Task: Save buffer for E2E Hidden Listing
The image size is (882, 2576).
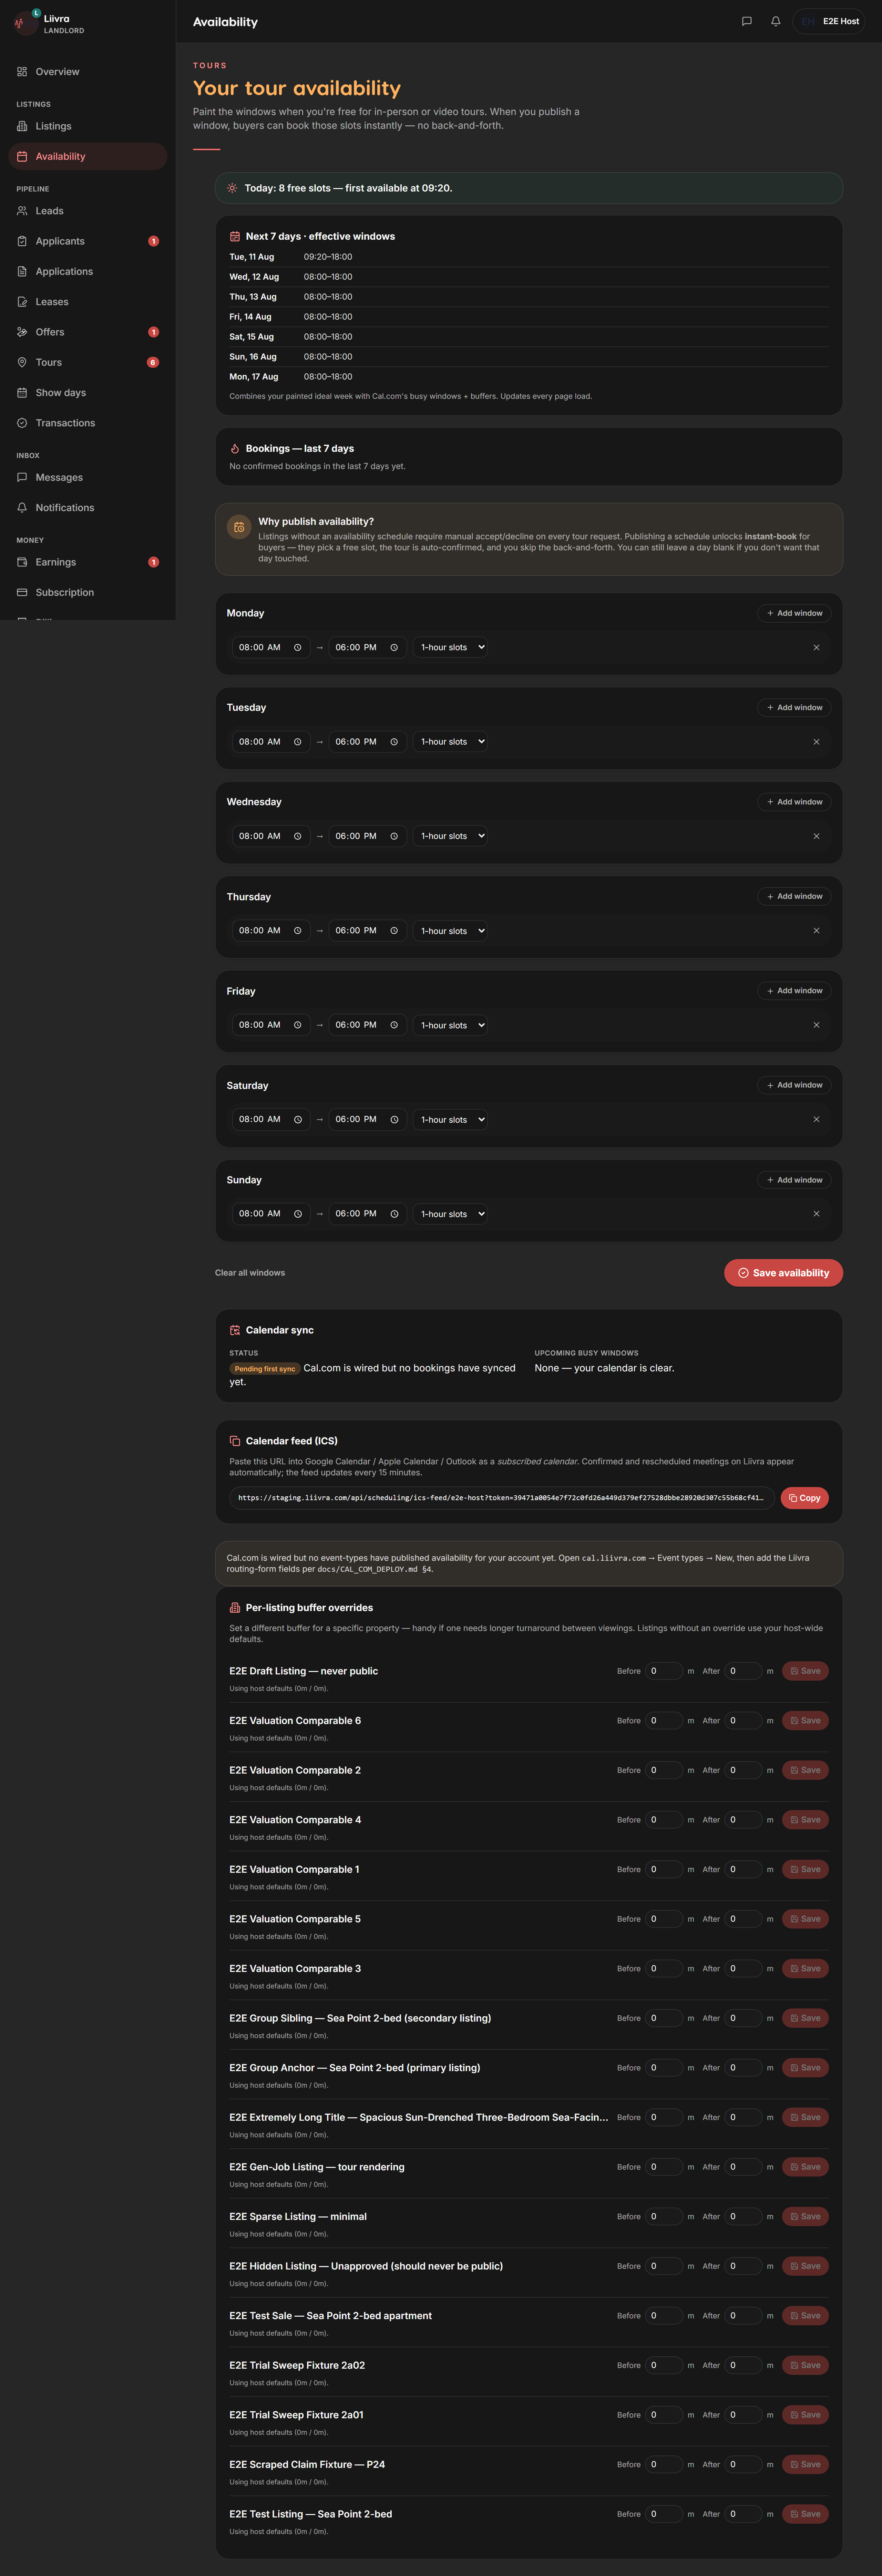Action: coord(805,2266)
